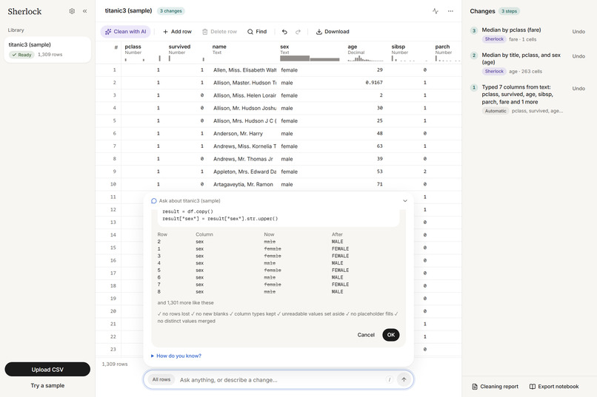Screen dimensions: 597x397
Task: Expand How do you know? disclosure
Action: pos(176,356)
